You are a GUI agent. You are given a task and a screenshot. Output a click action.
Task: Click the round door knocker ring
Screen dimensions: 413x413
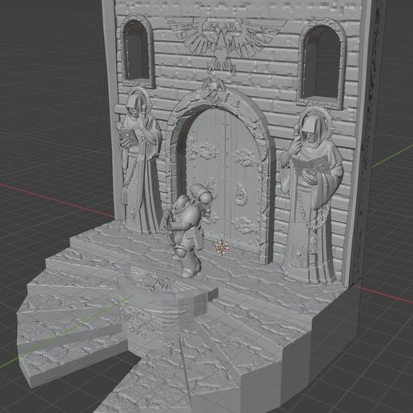pos(240,194)
